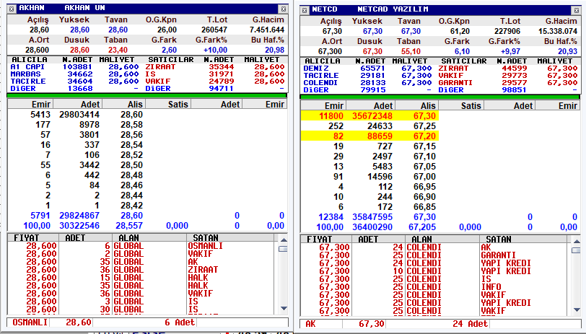This screenshot has height=334, width=586.
Task: Click seller VAKIF net quantity 24789
Action: [221, 81]
